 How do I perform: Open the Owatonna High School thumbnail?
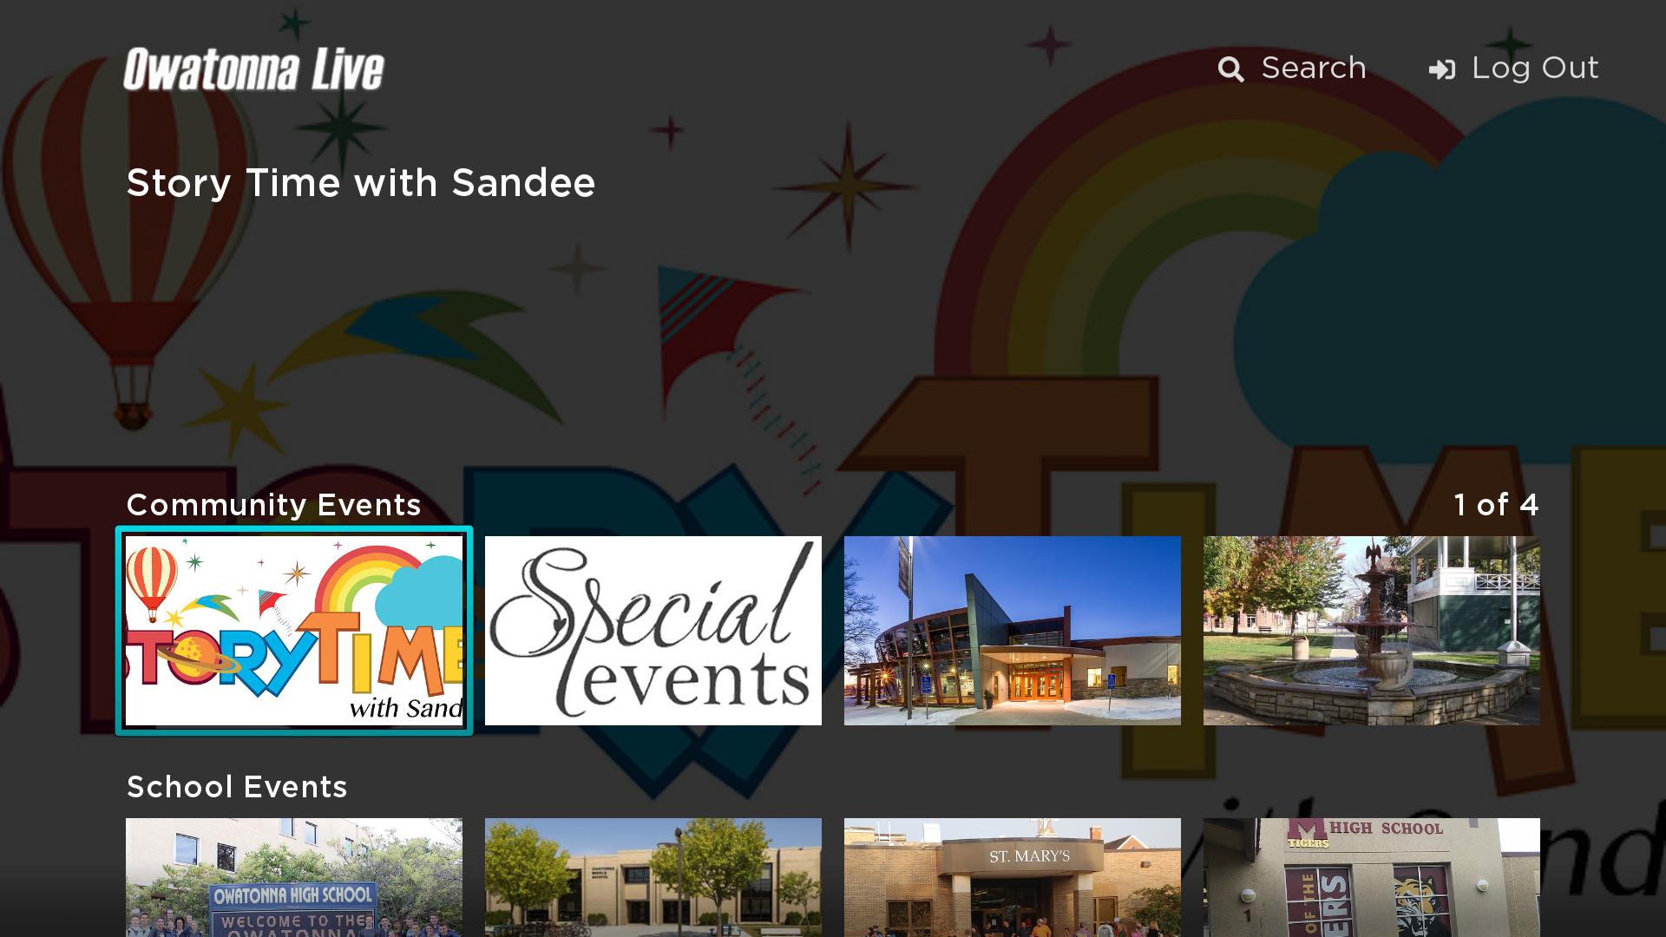pos(294,877)
